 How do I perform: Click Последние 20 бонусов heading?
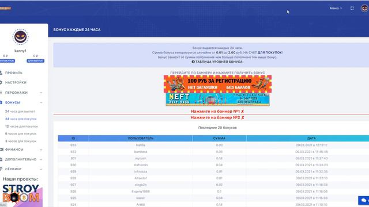pyautogui.click(x=217, y=128)
